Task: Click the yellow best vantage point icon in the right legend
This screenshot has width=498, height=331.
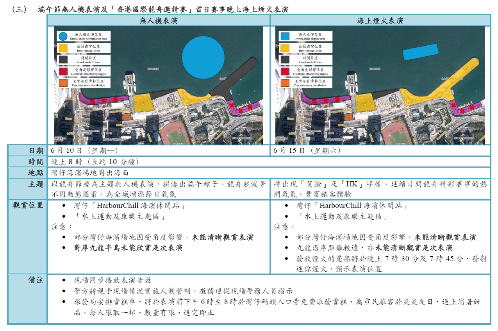Action: pyautogui.click(x=284, y=48)
